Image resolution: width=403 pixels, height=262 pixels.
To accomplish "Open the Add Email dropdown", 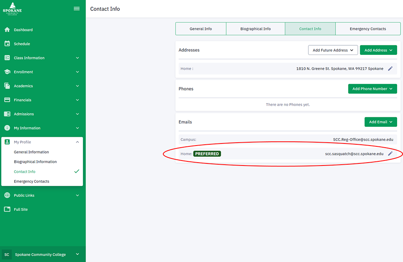I will [380, 121].
